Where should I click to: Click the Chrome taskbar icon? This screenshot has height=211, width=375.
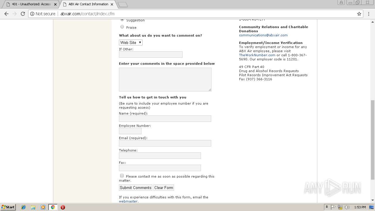point(53,207)
